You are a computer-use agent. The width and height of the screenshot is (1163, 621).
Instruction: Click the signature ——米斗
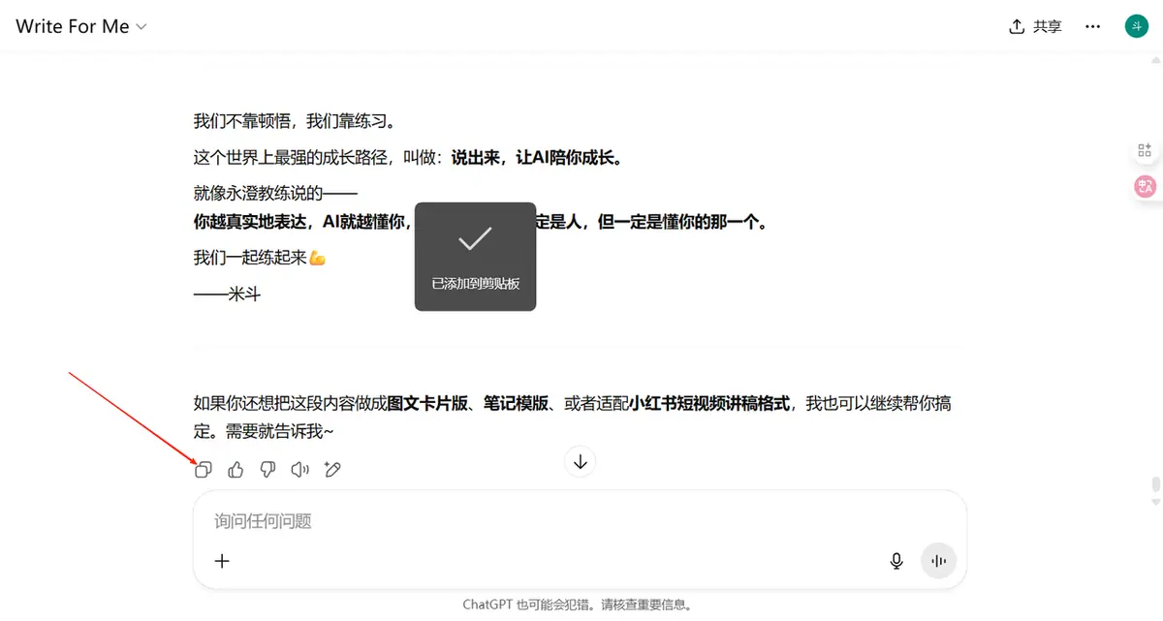(x=228, y=294)
